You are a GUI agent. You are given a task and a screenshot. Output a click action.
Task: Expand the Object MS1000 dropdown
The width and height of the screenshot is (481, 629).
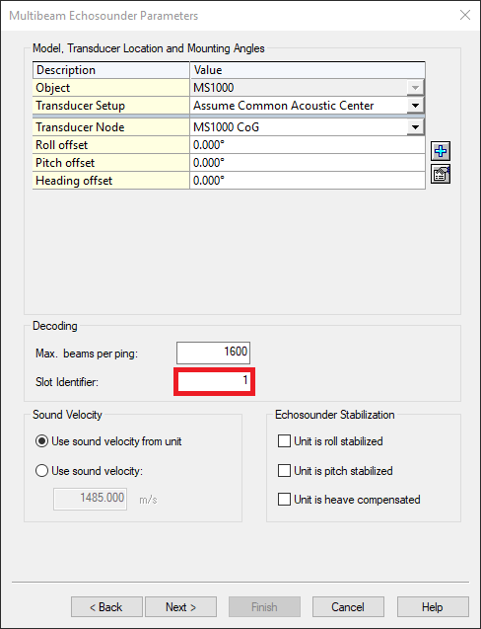tap(415, 88)
